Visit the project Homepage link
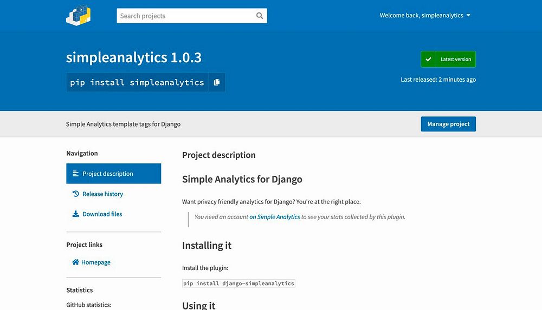This screenshot has height=310, width=542. [x=91, y=262]
